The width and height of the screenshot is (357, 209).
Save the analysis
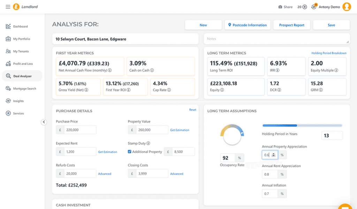(x=331, y=25)
